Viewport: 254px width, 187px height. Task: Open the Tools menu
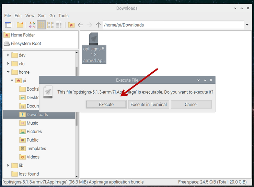[x=63, y=16]
